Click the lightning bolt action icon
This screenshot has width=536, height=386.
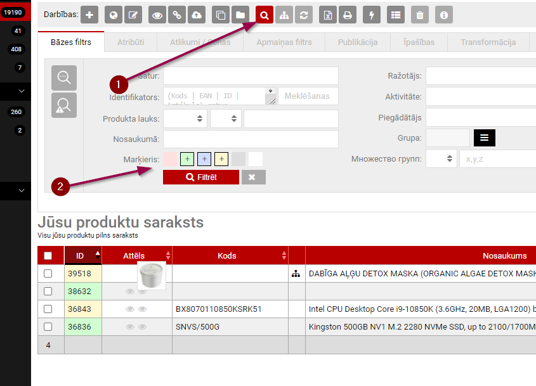pos(371,15)
